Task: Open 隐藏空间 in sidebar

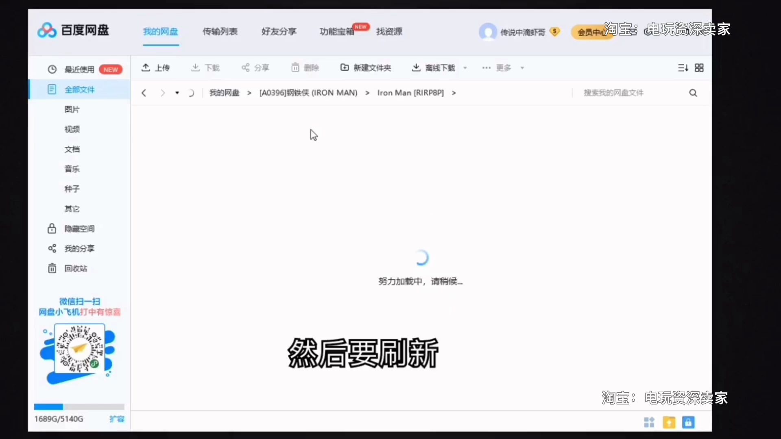Action: point(79,229)
